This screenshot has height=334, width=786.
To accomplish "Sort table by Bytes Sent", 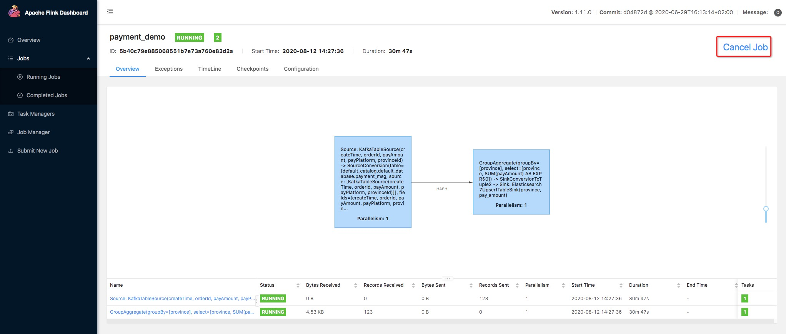I will click(x=471, y=285).
